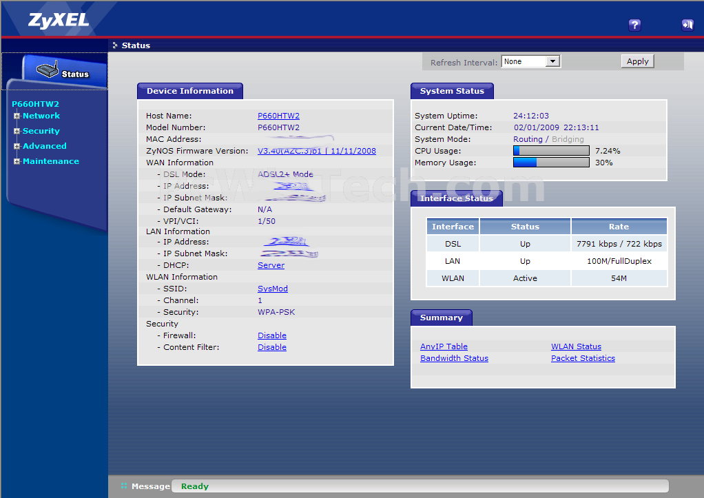Screen dimensions: 704x498
Task: Expand the Network tree node
Action: coord(17,116)
